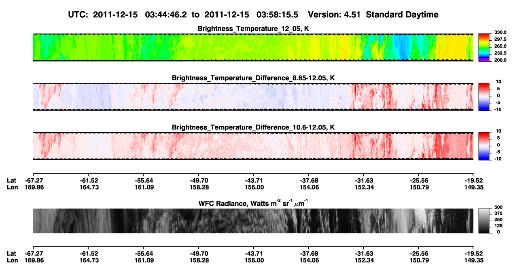Click longitude 158.28 on the axis above WFC Radiance
Image resolution: width=526 pixels, height=269 pixels.
coord(199,187)
